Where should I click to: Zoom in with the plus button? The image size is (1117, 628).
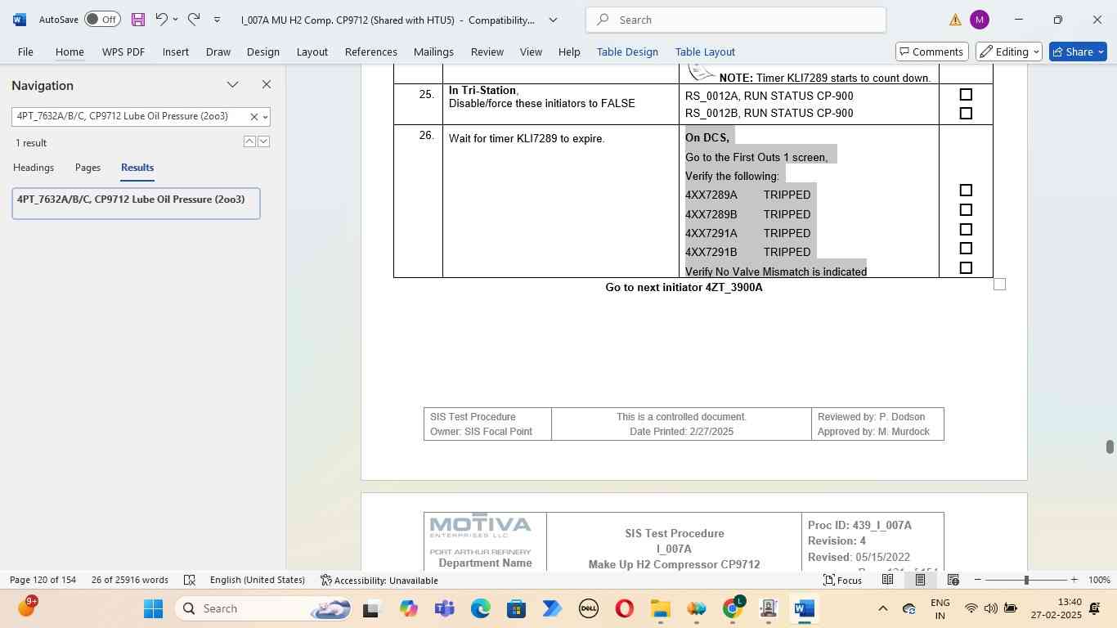[1074, 580]
